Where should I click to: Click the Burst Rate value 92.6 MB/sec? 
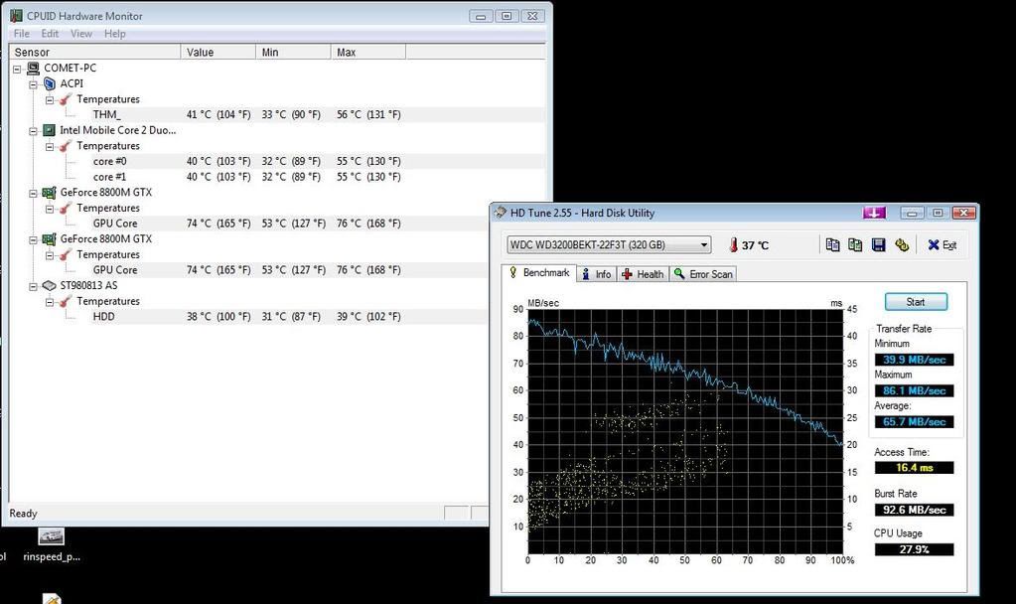tap(915, 510)
